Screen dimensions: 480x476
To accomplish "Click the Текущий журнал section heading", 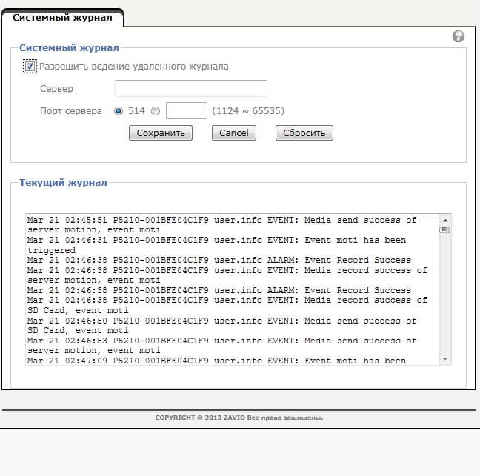I will tap(63, 183).
